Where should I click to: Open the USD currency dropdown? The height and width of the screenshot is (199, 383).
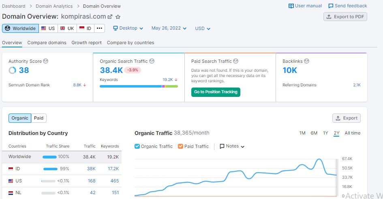click(x=203, y=28)
